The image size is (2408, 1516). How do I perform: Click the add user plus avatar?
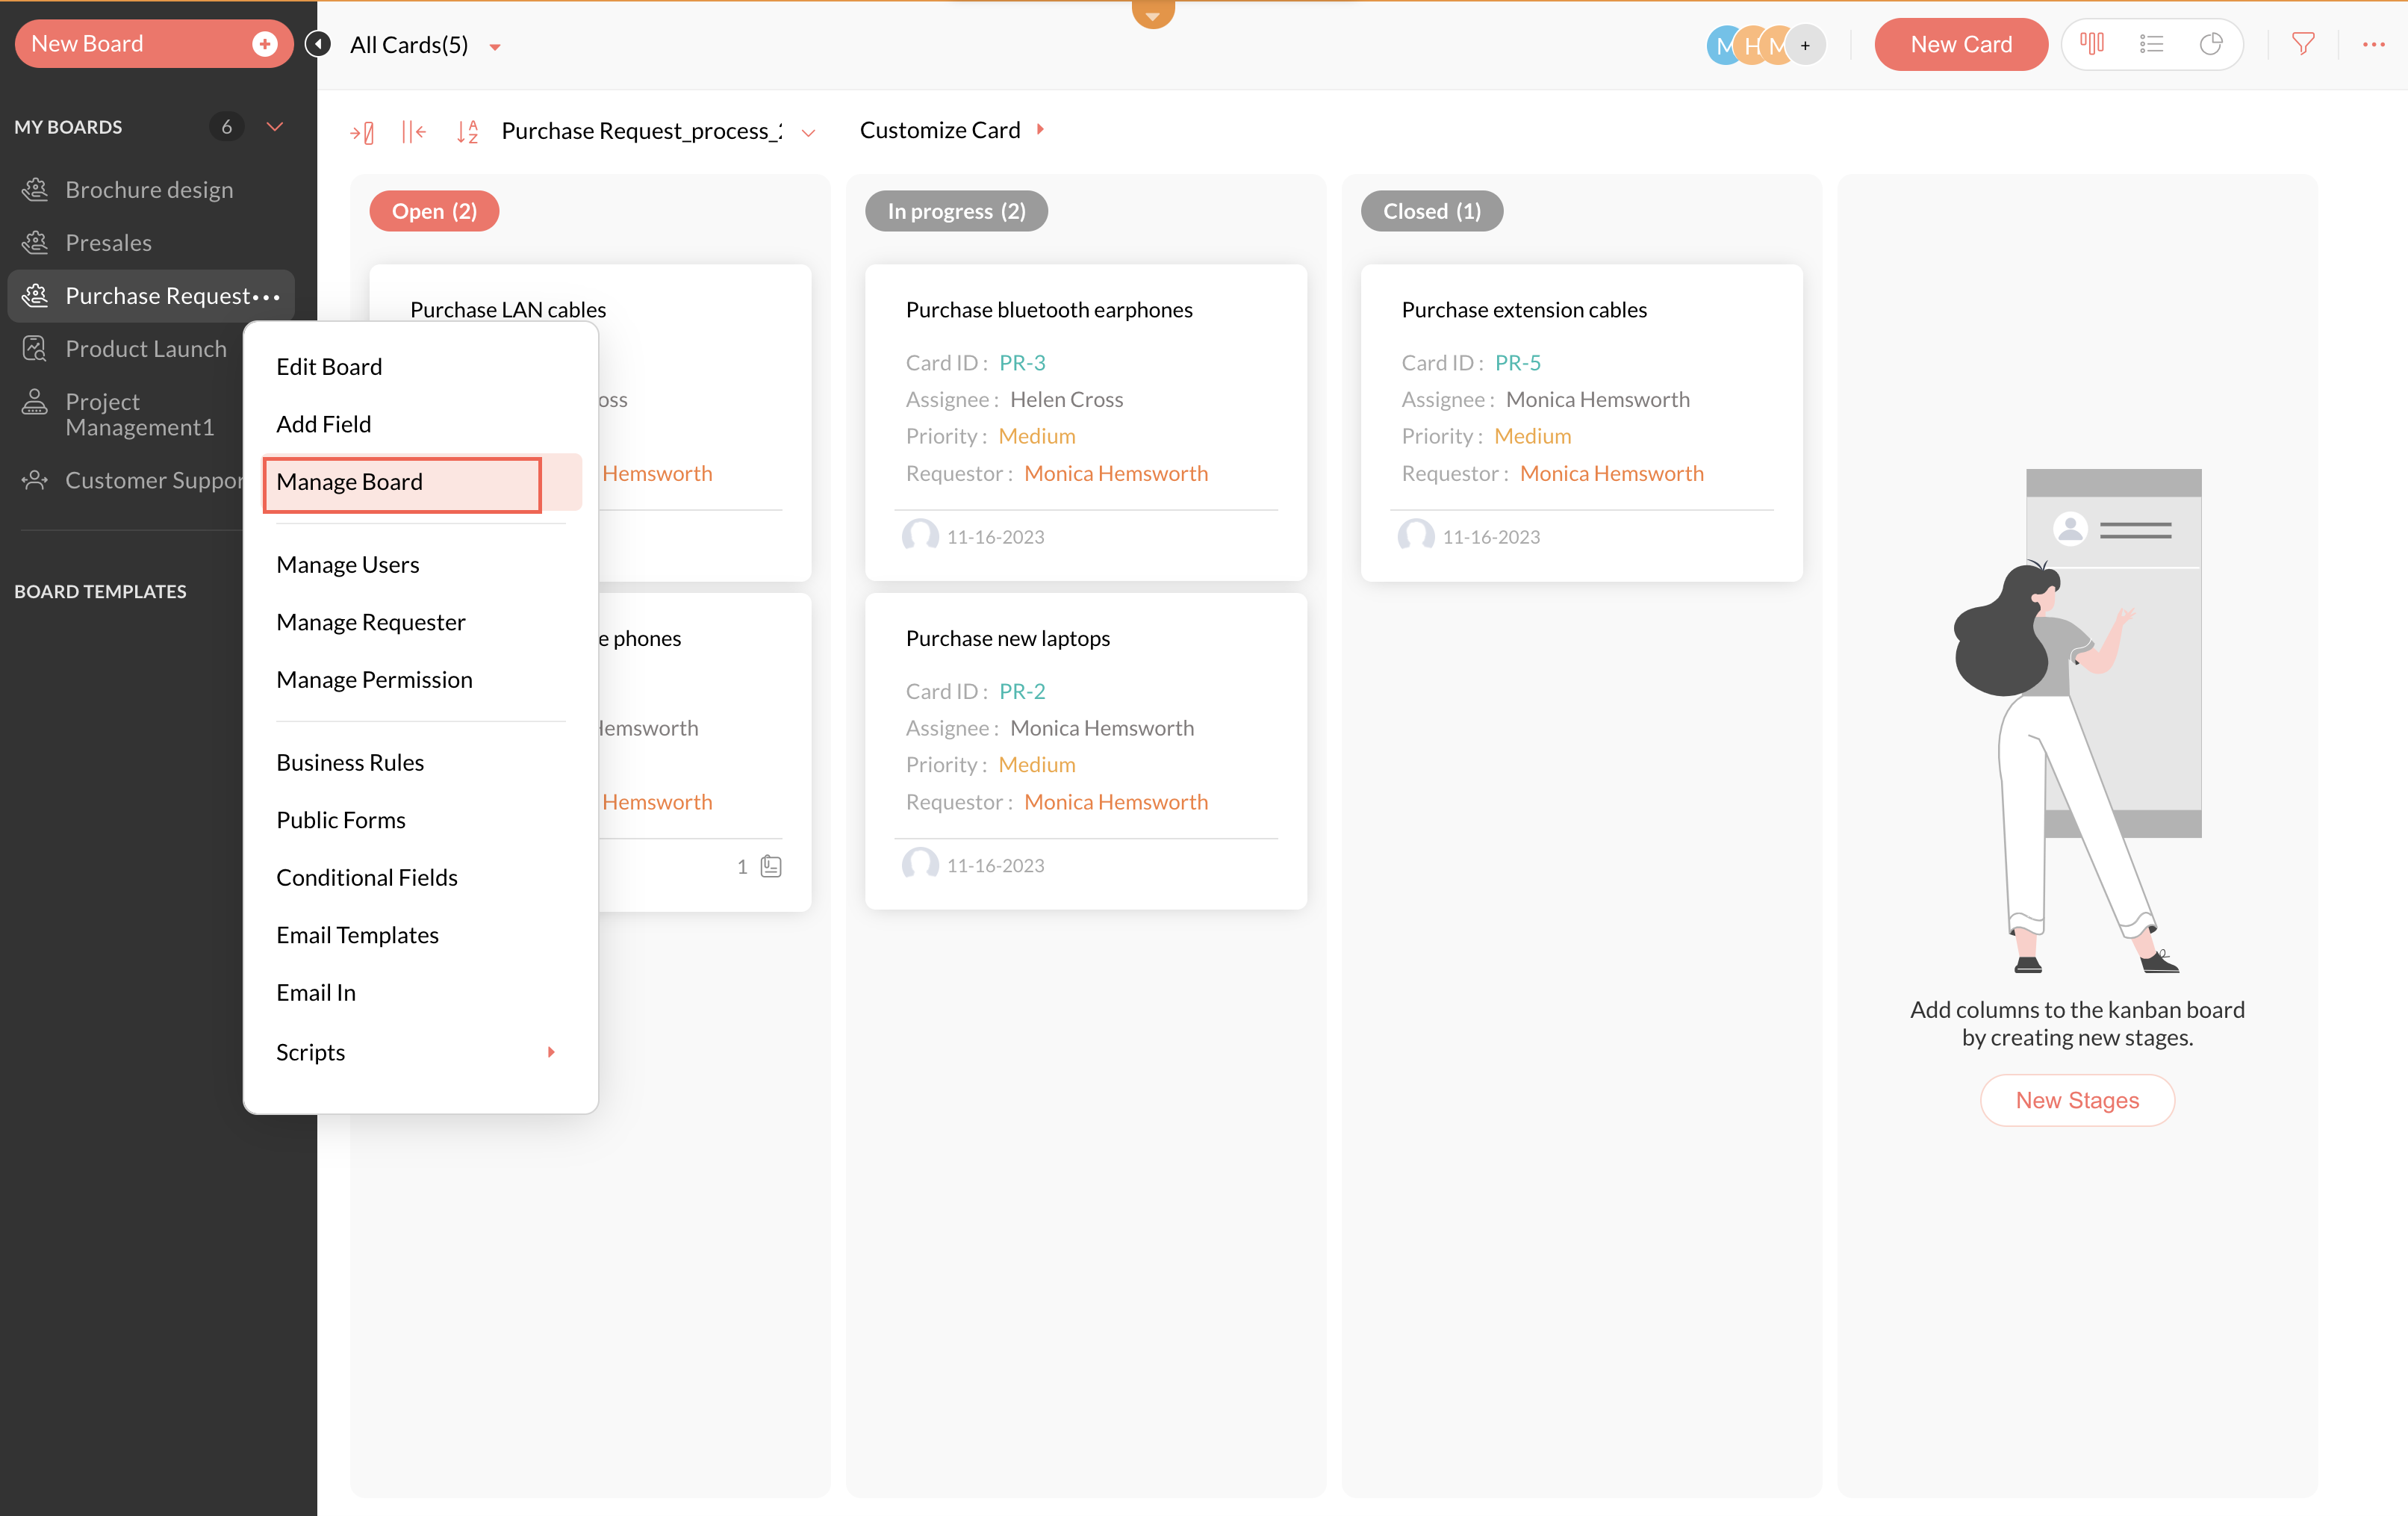pos(1805,45)
